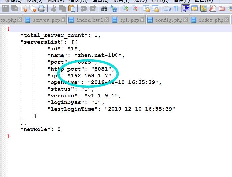232x177 pixels.
Task: Zoom out of the editor text
Action: [135, 8]
